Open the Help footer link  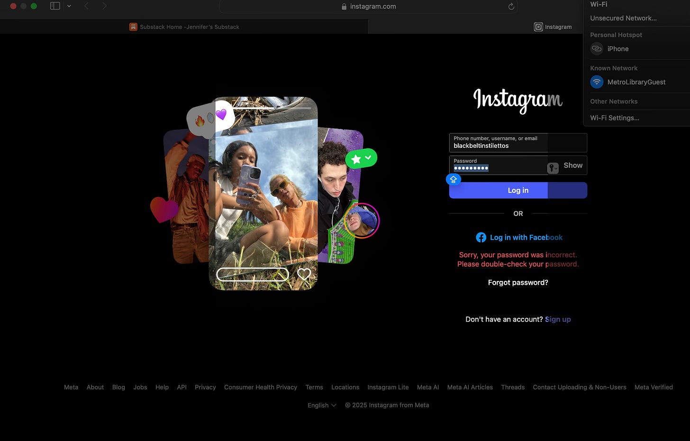pos(162,387)
